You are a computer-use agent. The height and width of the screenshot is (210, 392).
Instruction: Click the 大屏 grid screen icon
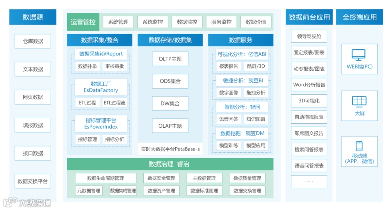click(359, 101)
